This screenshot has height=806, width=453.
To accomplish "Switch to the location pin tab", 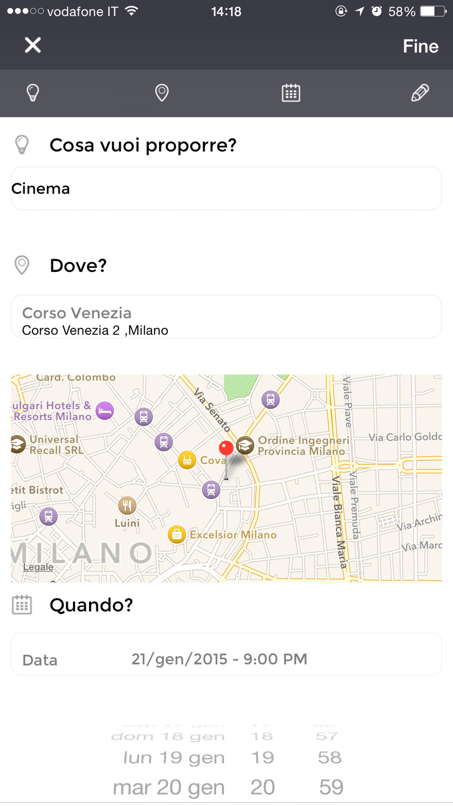I will (162, 93).
